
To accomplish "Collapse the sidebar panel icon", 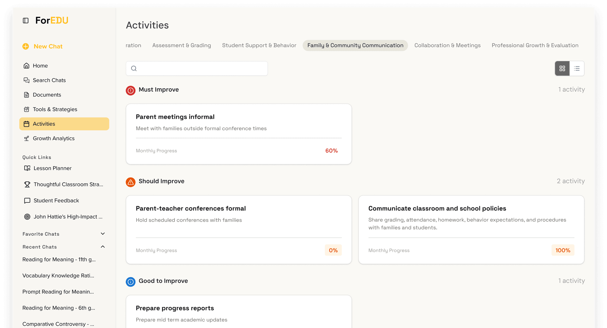I will pos(26,21).
